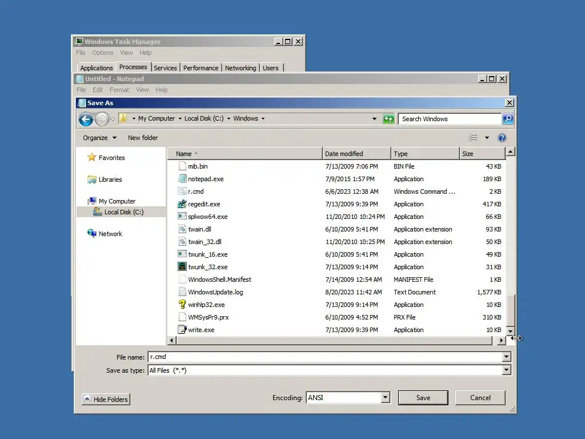This screenshot has width=585, height=439.
Task: Expand the arrow after Windows breadcrumb
Action: 263,119
